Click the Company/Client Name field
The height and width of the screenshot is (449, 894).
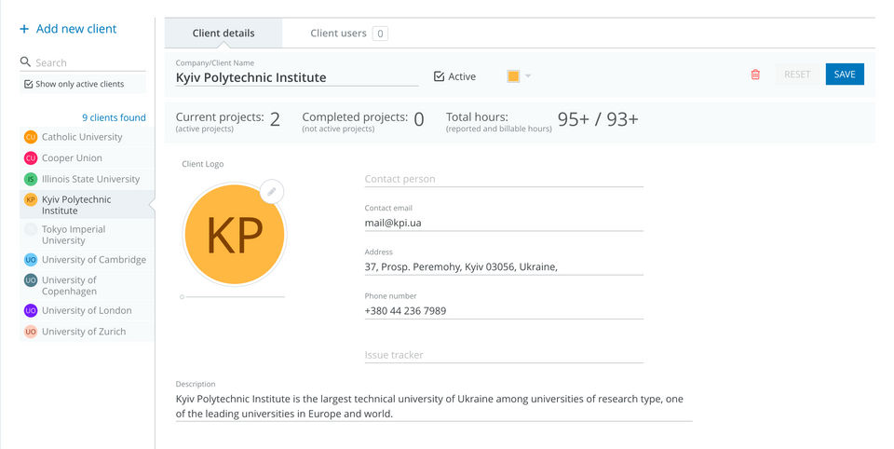pyautogui.click(x=296, y=77)
